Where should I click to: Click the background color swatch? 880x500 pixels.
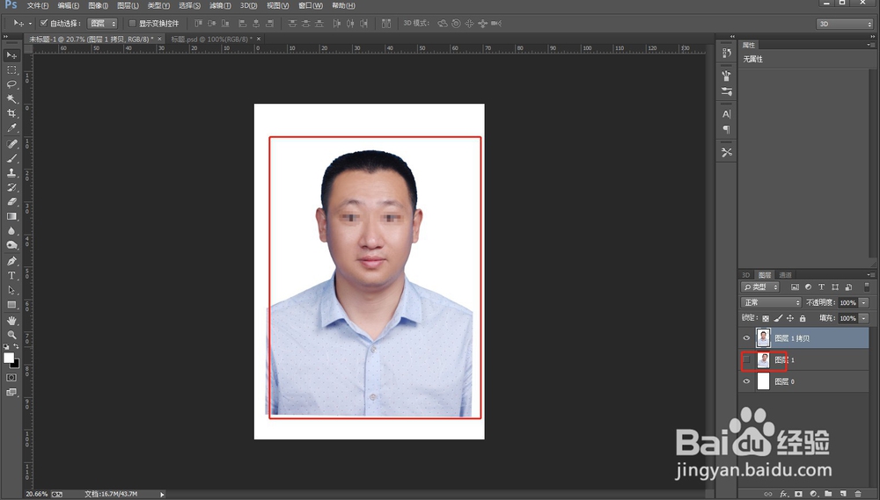[16, 365]
